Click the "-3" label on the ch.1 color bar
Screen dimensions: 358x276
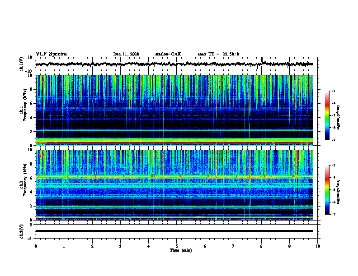click(333, 91)
